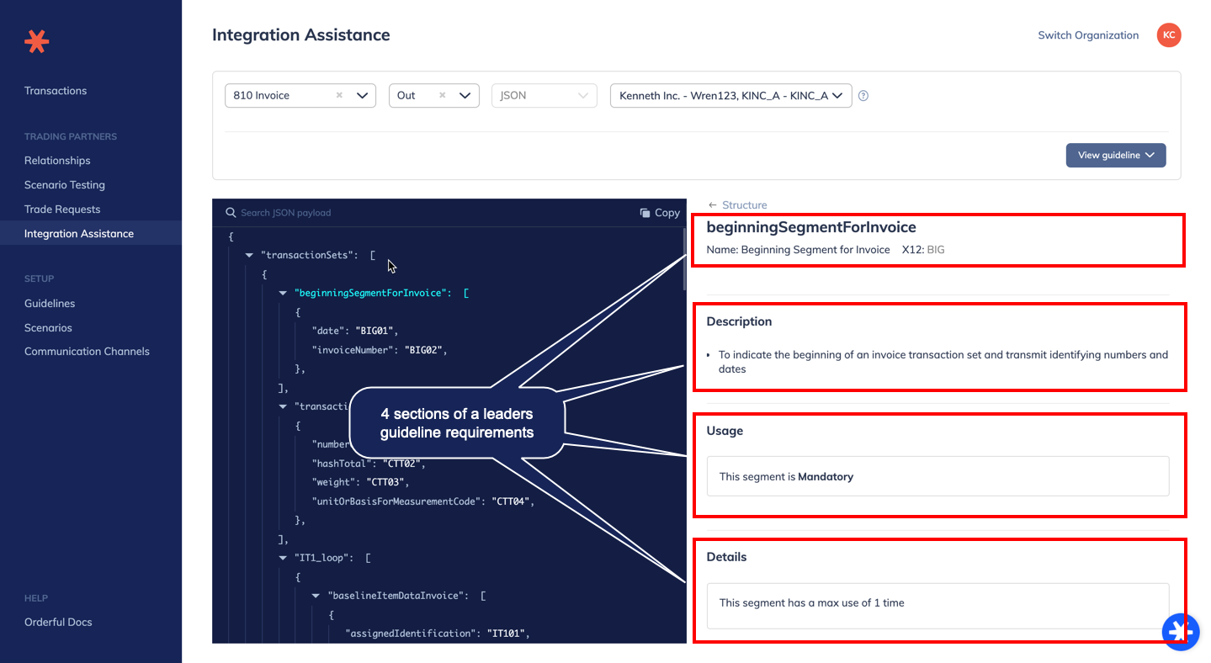Clear the 810 Invoice selection
This screenshot has width=1211, height=663.
339,96
